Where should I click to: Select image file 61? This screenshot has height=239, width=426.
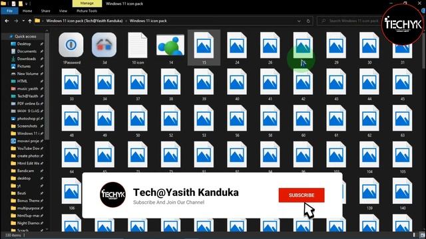pyautogui.click(x=336, y=121)
